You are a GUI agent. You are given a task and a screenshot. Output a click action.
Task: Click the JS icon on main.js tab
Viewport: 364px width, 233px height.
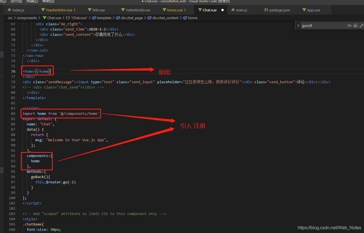[233, 10]
